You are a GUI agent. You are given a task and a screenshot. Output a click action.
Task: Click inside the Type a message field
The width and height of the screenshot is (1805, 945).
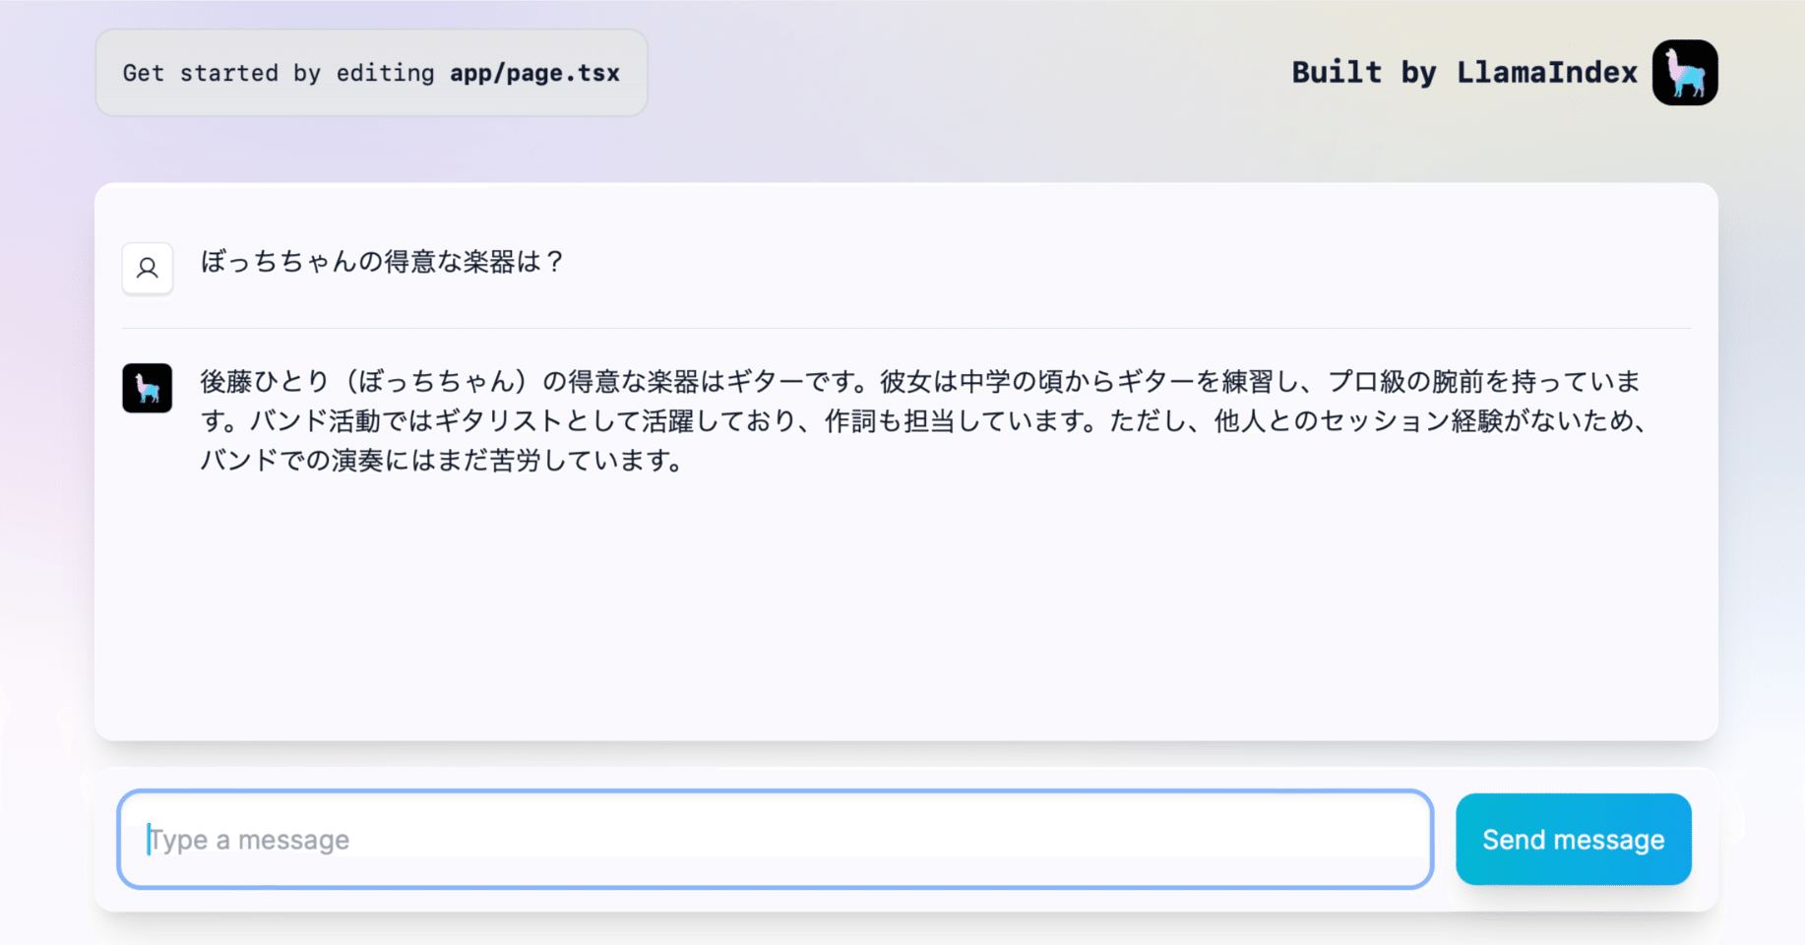tap(776, 839)
